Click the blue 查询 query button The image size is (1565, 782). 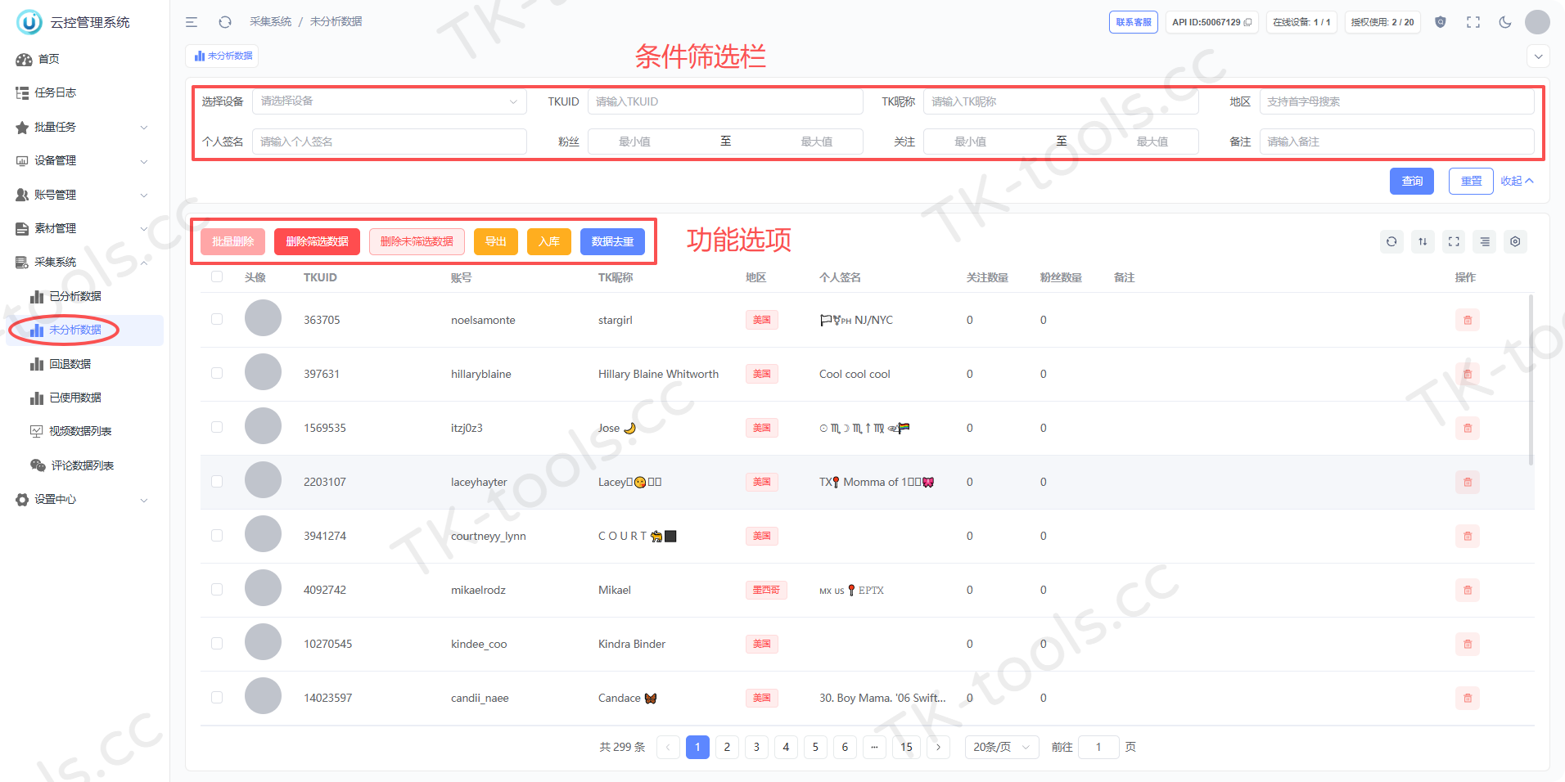tap(1412, 181)
